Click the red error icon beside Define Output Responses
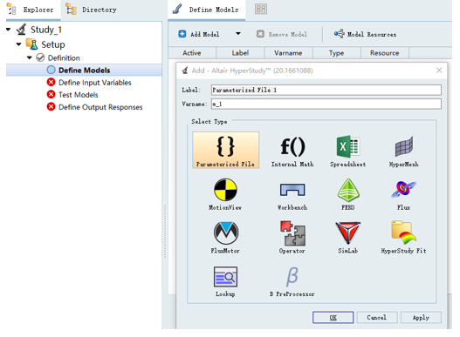 click(51, 106)
